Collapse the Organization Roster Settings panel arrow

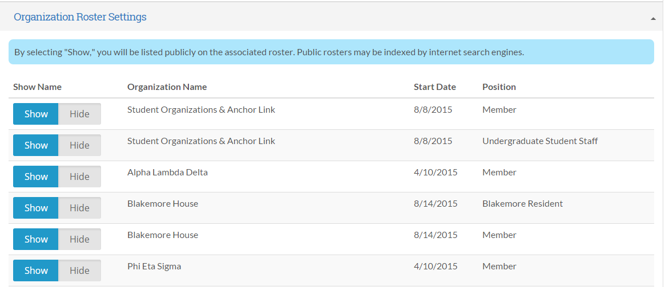(653, 19)
